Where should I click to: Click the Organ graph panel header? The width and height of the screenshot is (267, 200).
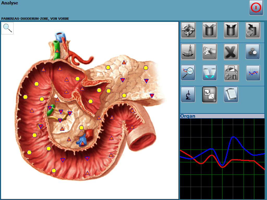coord(222,116)
